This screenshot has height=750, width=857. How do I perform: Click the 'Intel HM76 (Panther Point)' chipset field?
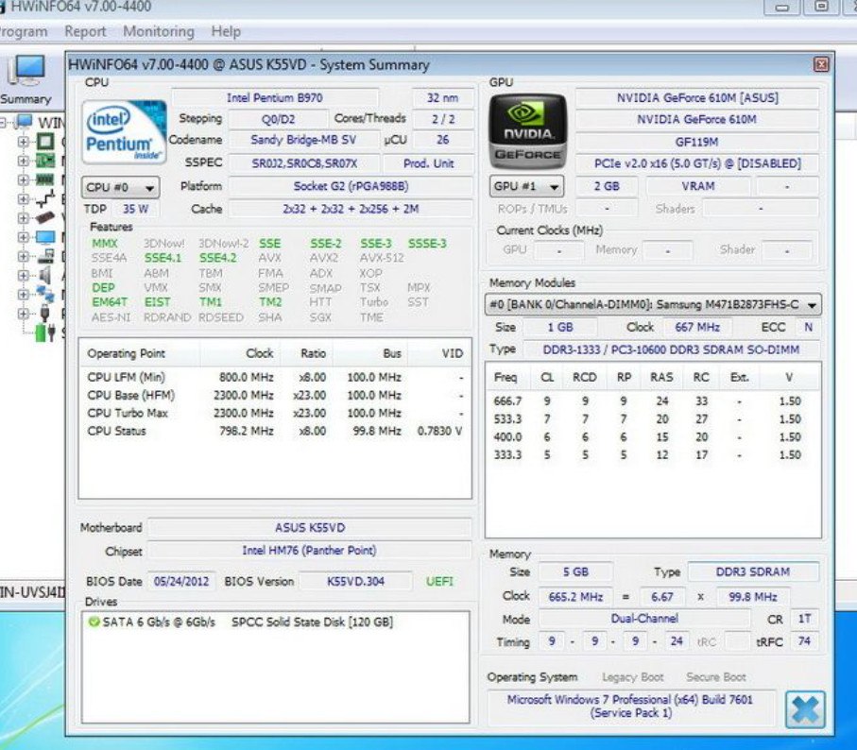pos(310,550)
